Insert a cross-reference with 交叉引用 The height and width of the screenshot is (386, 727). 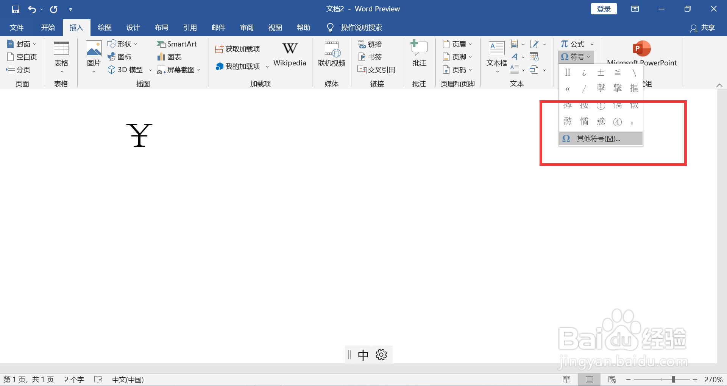point(376,70)
